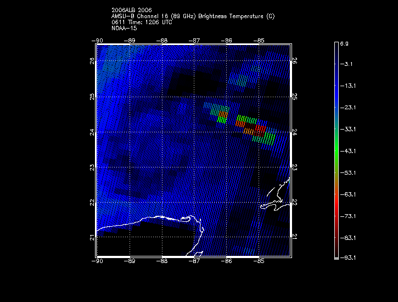The image size is (398, 302).
Task: Click the -90 longitude label on top axis
Action: click(x=98, y=40)
